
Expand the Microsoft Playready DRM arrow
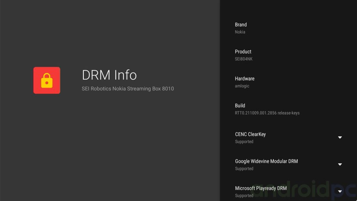340,192
